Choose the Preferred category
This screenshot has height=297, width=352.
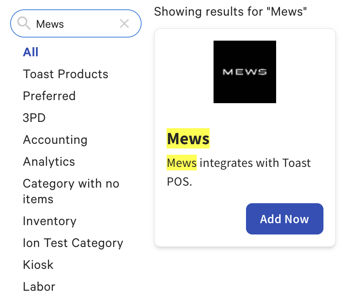pyautogui.click(x=49, y=96)
